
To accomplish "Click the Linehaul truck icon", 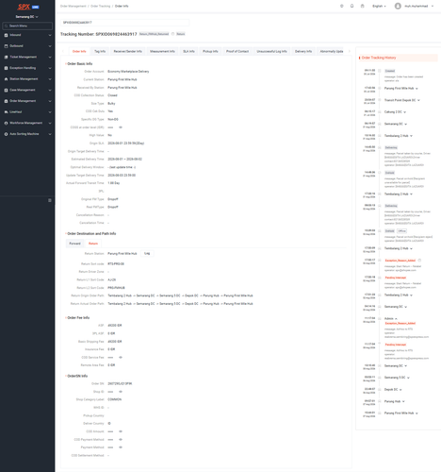I will coord(6,112).
